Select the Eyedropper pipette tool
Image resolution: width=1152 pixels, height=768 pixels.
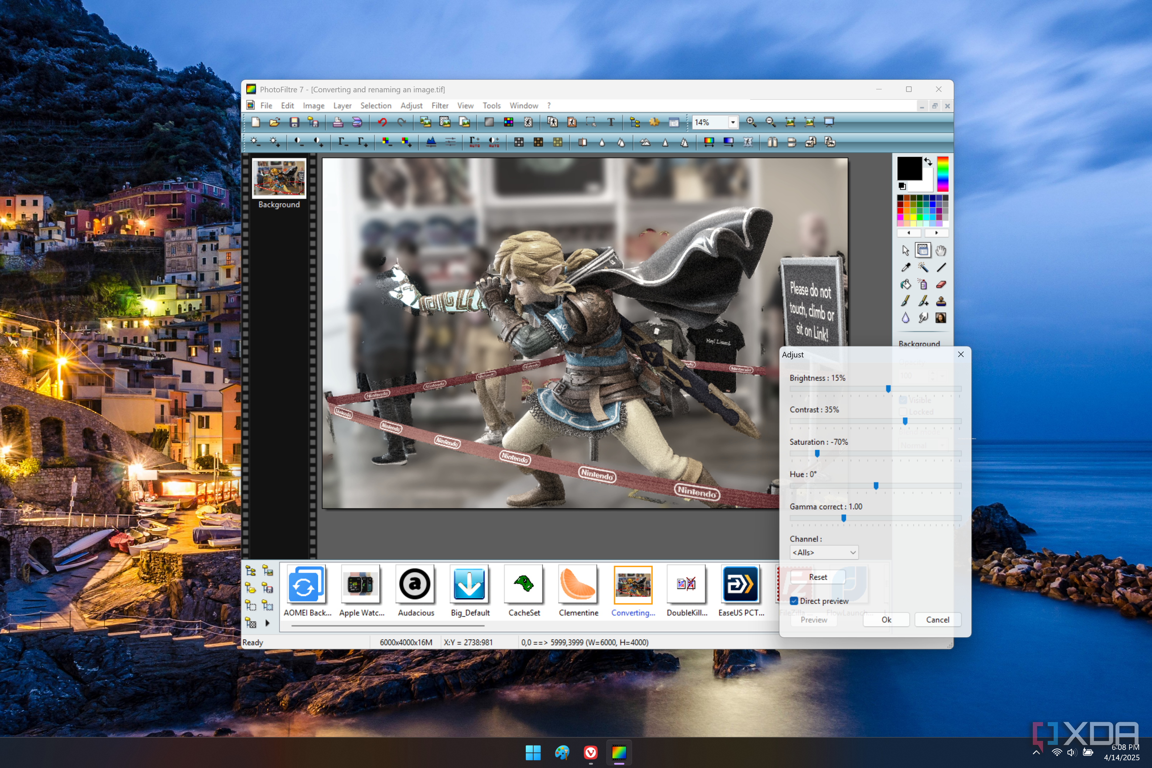[906, 267]
